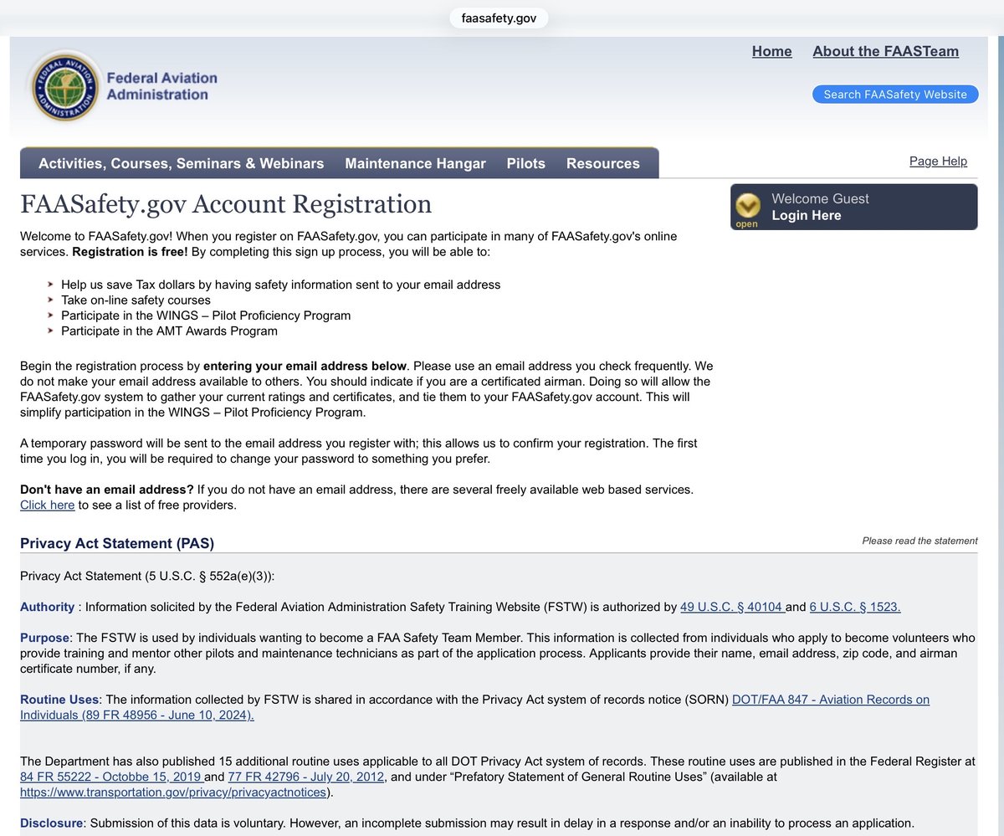This screenshot has width=1004, height=836.
Task: Click 'Welcome Guest' text in login panel
Action: pos(820,198)
